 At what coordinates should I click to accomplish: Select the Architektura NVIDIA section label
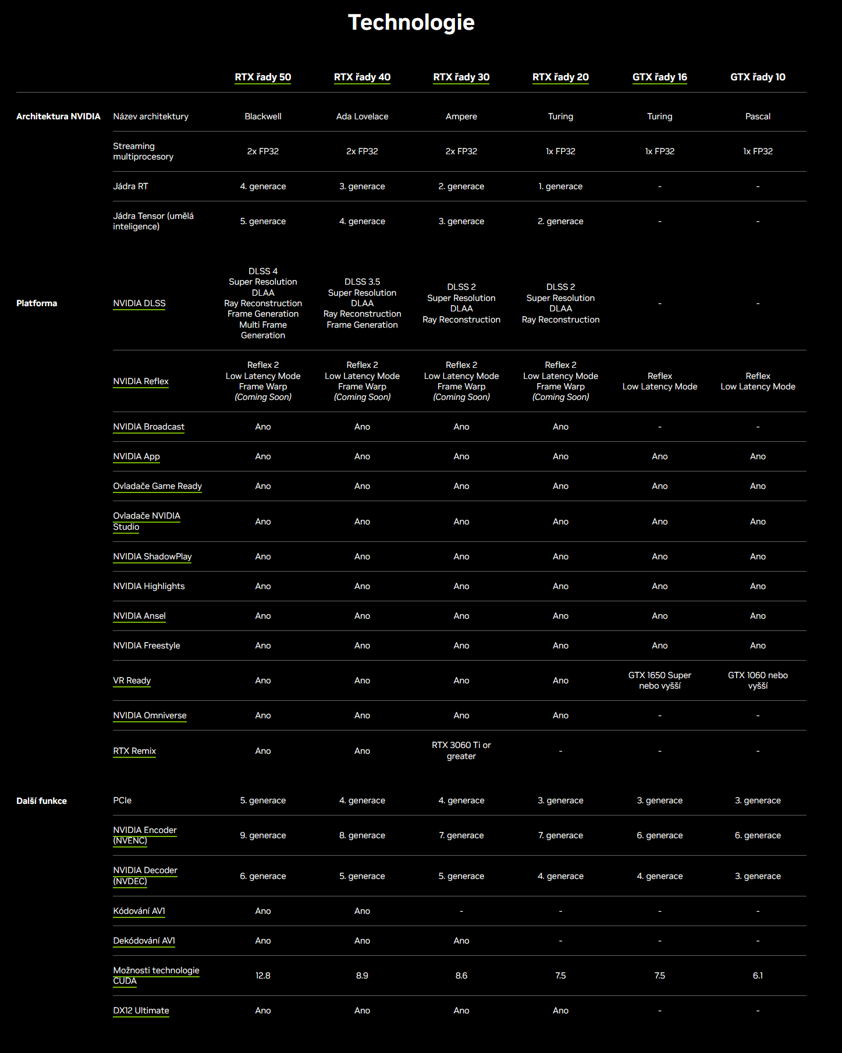click(58, 116)
